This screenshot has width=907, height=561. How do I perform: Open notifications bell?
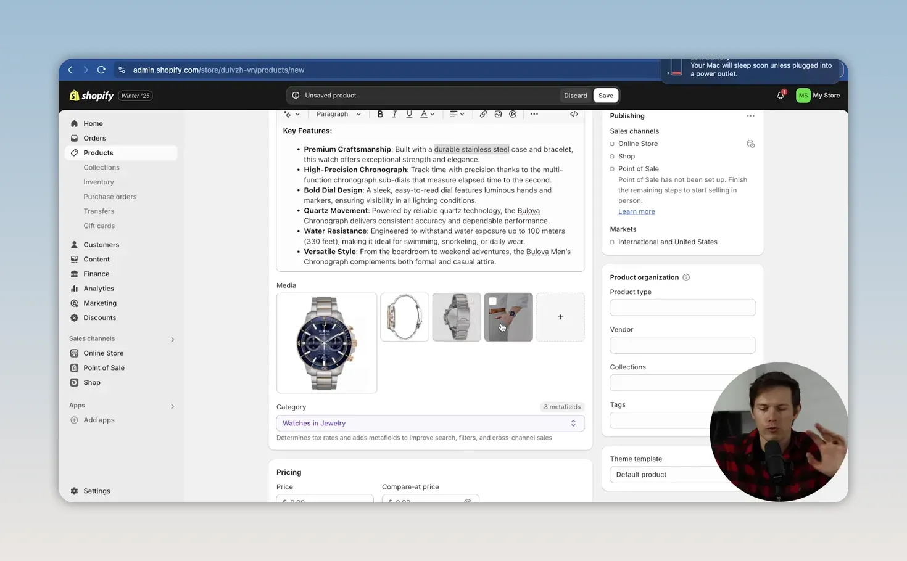781,96
